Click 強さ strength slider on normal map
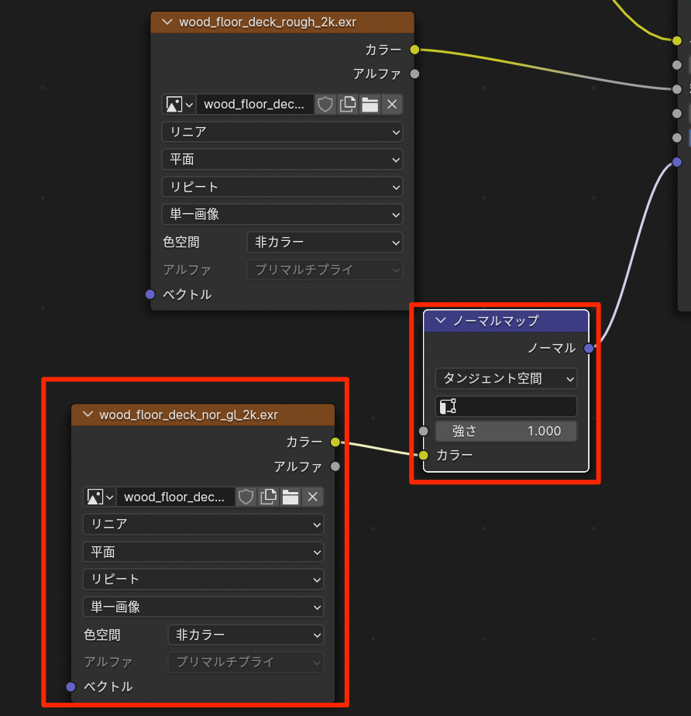 (506, 431)
